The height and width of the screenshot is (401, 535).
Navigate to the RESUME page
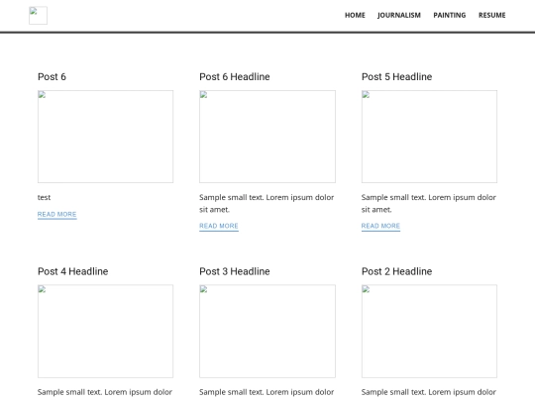click(492, 15)
